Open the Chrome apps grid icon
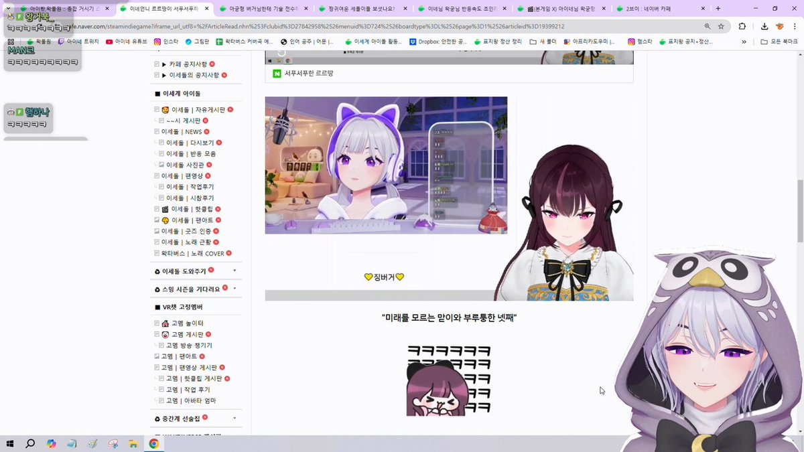 11,42
